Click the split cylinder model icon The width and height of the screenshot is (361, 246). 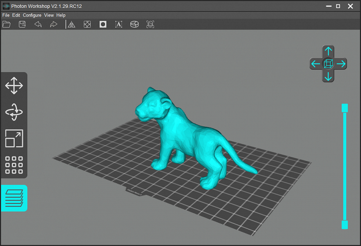click(135, 24)
